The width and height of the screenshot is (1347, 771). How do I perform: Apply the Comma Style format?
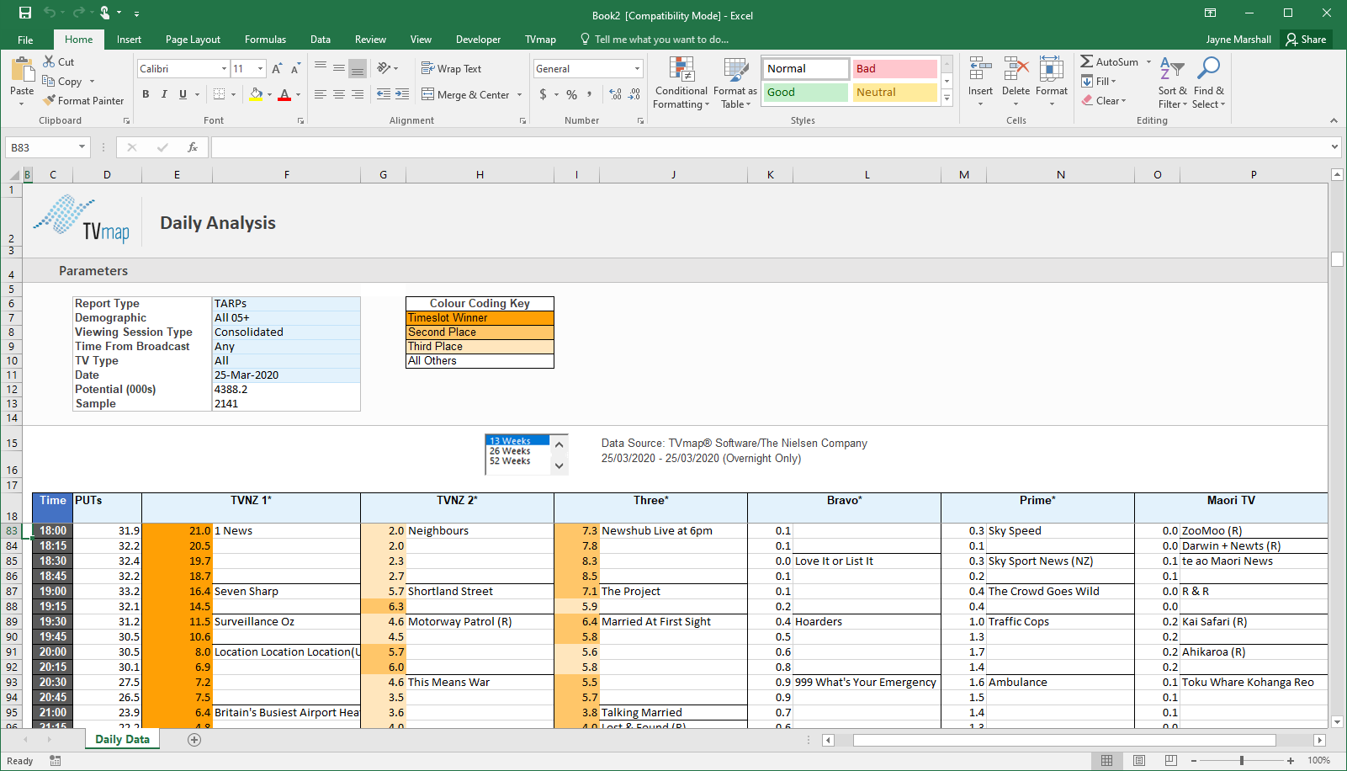click(590, 94)
